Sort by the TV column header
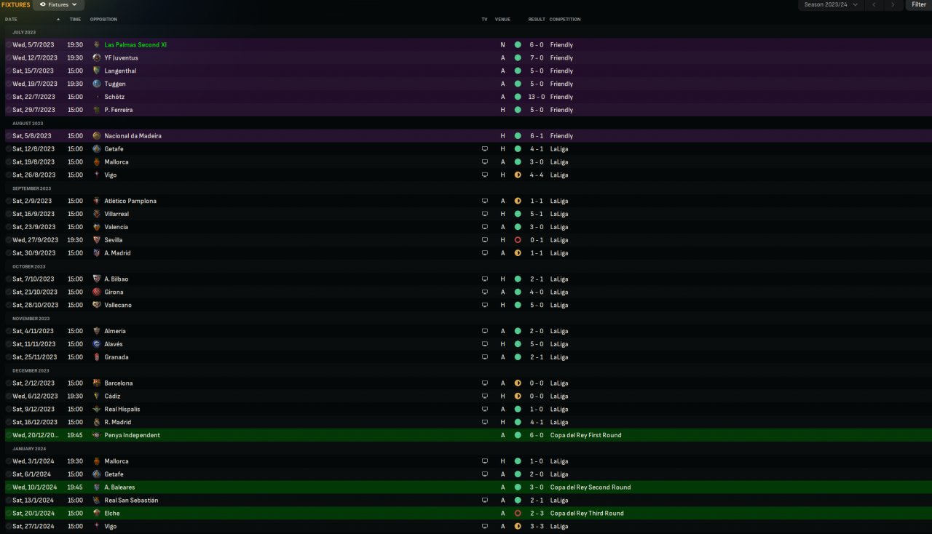Viewport: 932px width, 534px height. pos(485,19)
